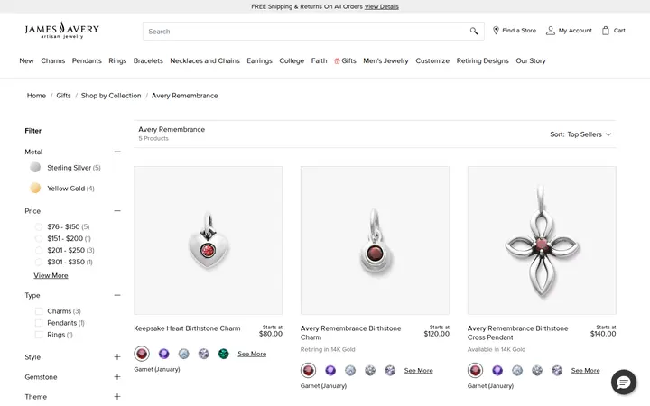Select the $201 - $250 price filter
650x406 pixels.
[39, 250]
